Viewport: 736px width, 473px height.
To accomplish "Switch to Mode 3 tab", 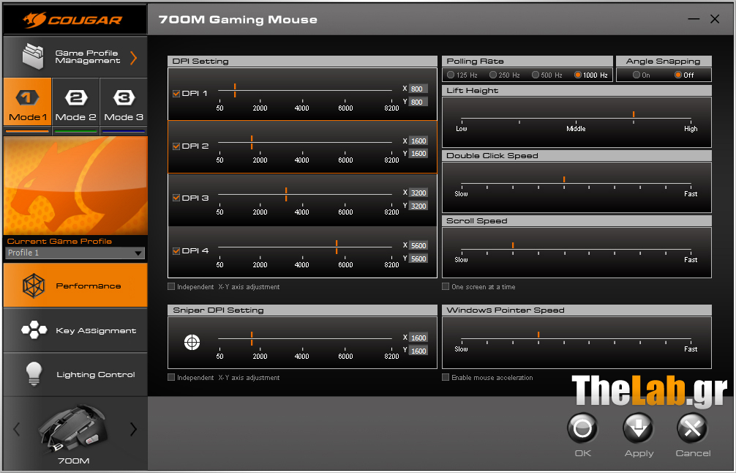I will coord(124,102).
